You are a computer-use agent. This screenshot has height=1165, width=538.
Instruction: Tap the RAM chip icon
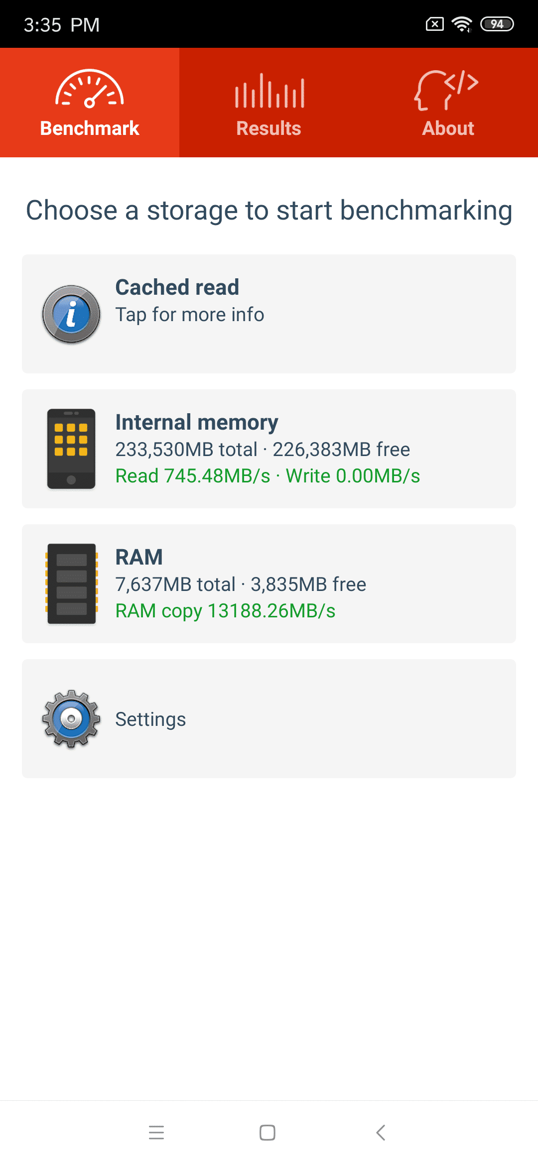tap(72, 583)
